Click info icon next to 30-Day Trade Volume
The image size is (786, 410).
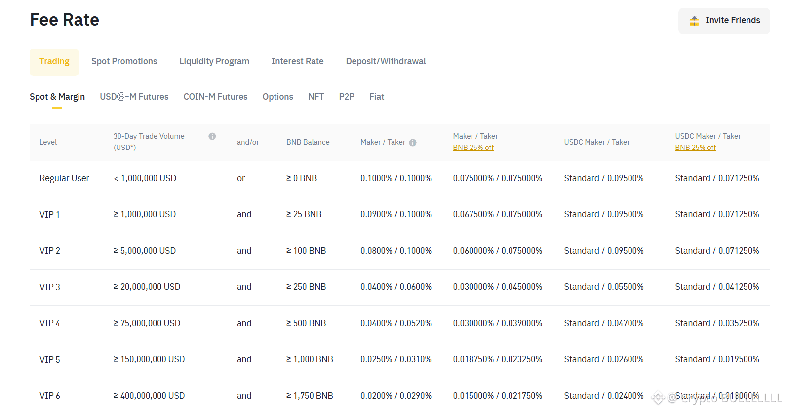click(212, 136)
